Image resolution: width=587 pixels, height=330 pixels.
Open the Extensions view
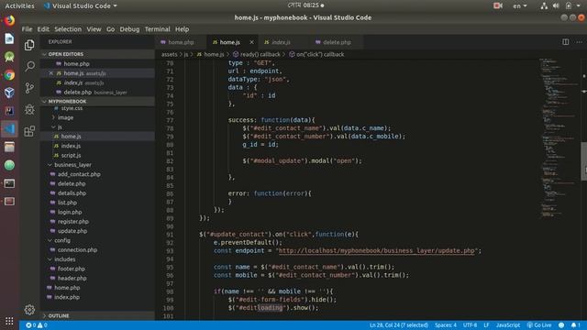click(x=29, y=131)
